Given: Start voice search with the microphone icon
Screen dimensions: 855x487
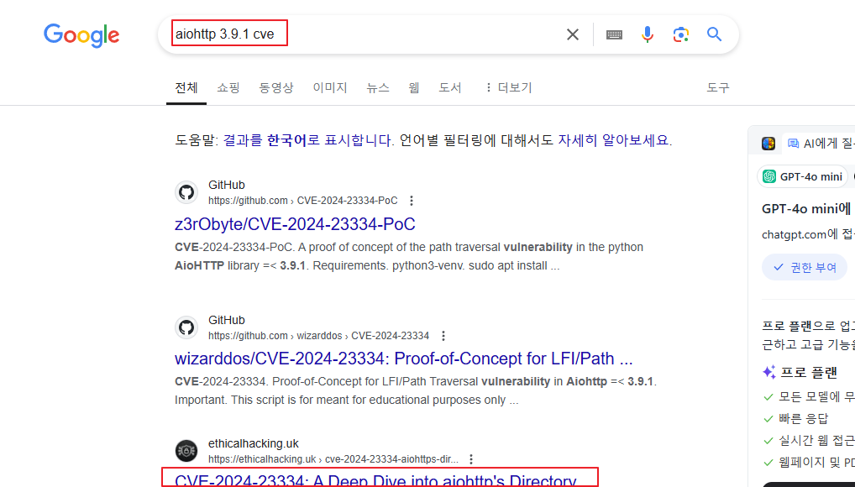Looking at the screenshot, I should point(648,34).
